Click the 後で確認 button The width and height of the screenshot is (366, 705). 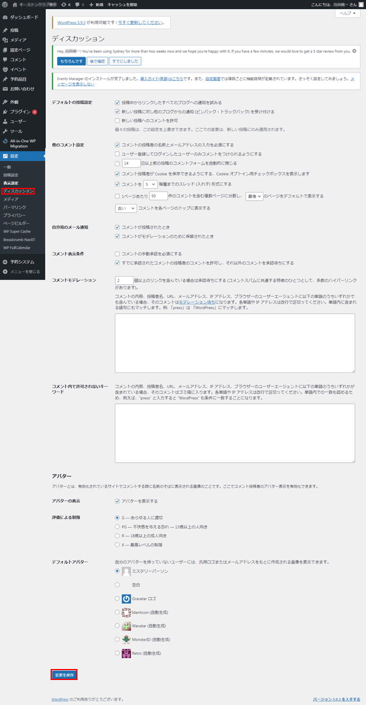point(97,61)
